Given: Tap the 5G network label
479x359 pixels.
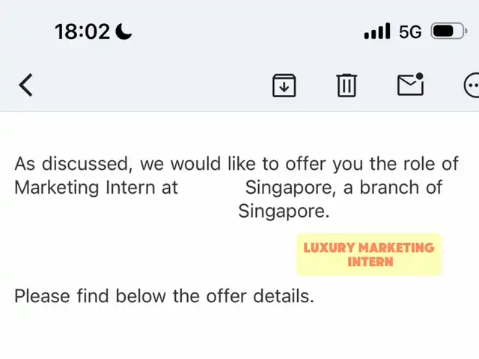Looking at the screenshot, I should coord(410,31).
